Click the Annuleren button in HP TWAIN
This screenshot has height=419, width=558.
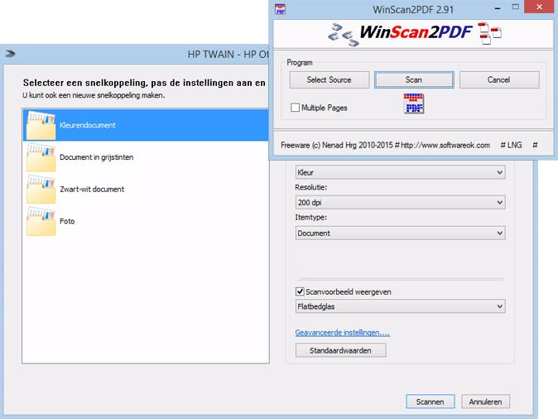coord(485,402)
